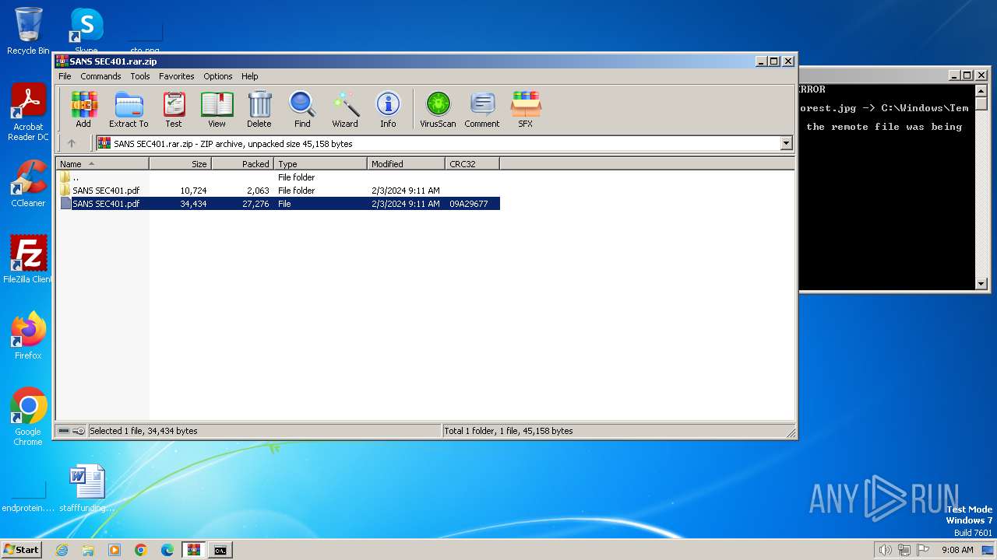Click the Delete trash can icon

click(259, 109)
